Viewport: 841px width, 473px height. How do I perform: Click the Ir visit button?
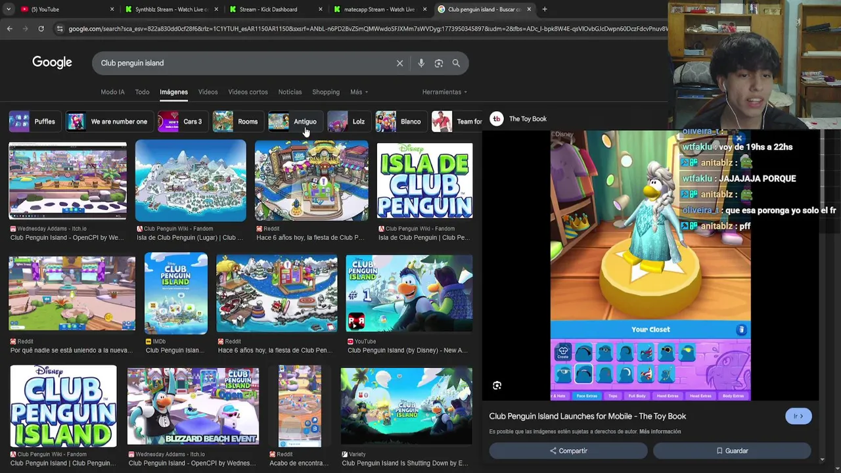pyautogui.click(x=798, y=416)
